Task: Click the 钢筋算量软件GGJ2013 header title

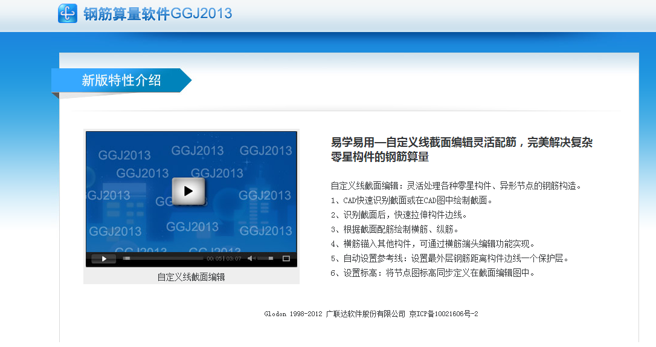Action: [x=158, y=13]
